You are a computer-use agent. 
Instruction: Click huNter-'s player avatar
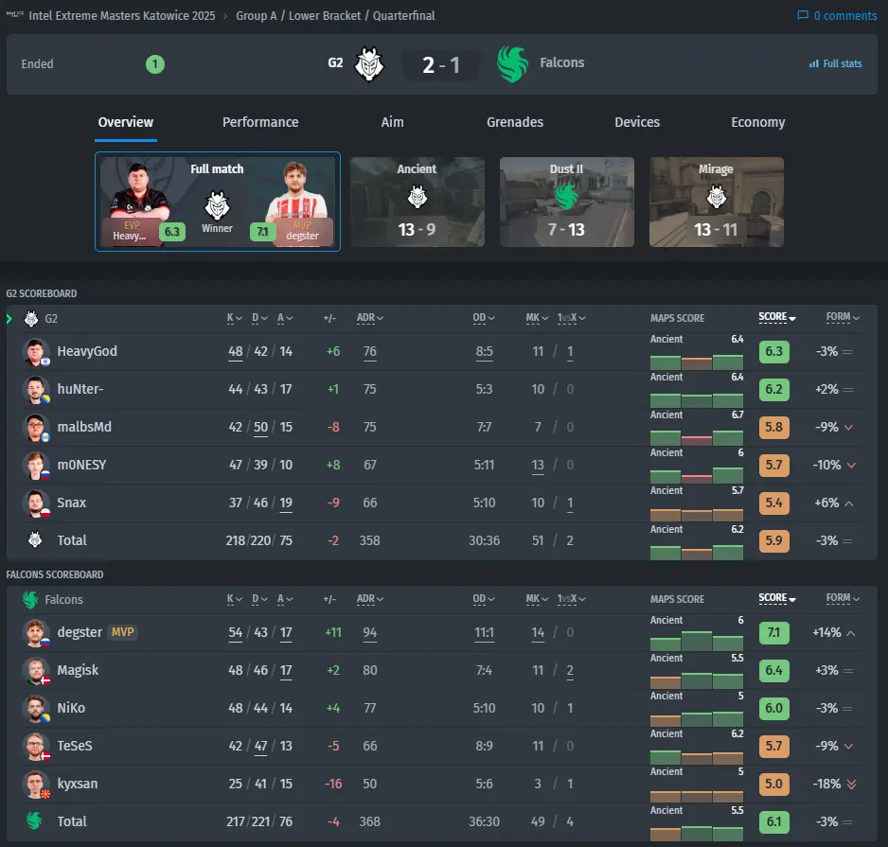[36, 390]
